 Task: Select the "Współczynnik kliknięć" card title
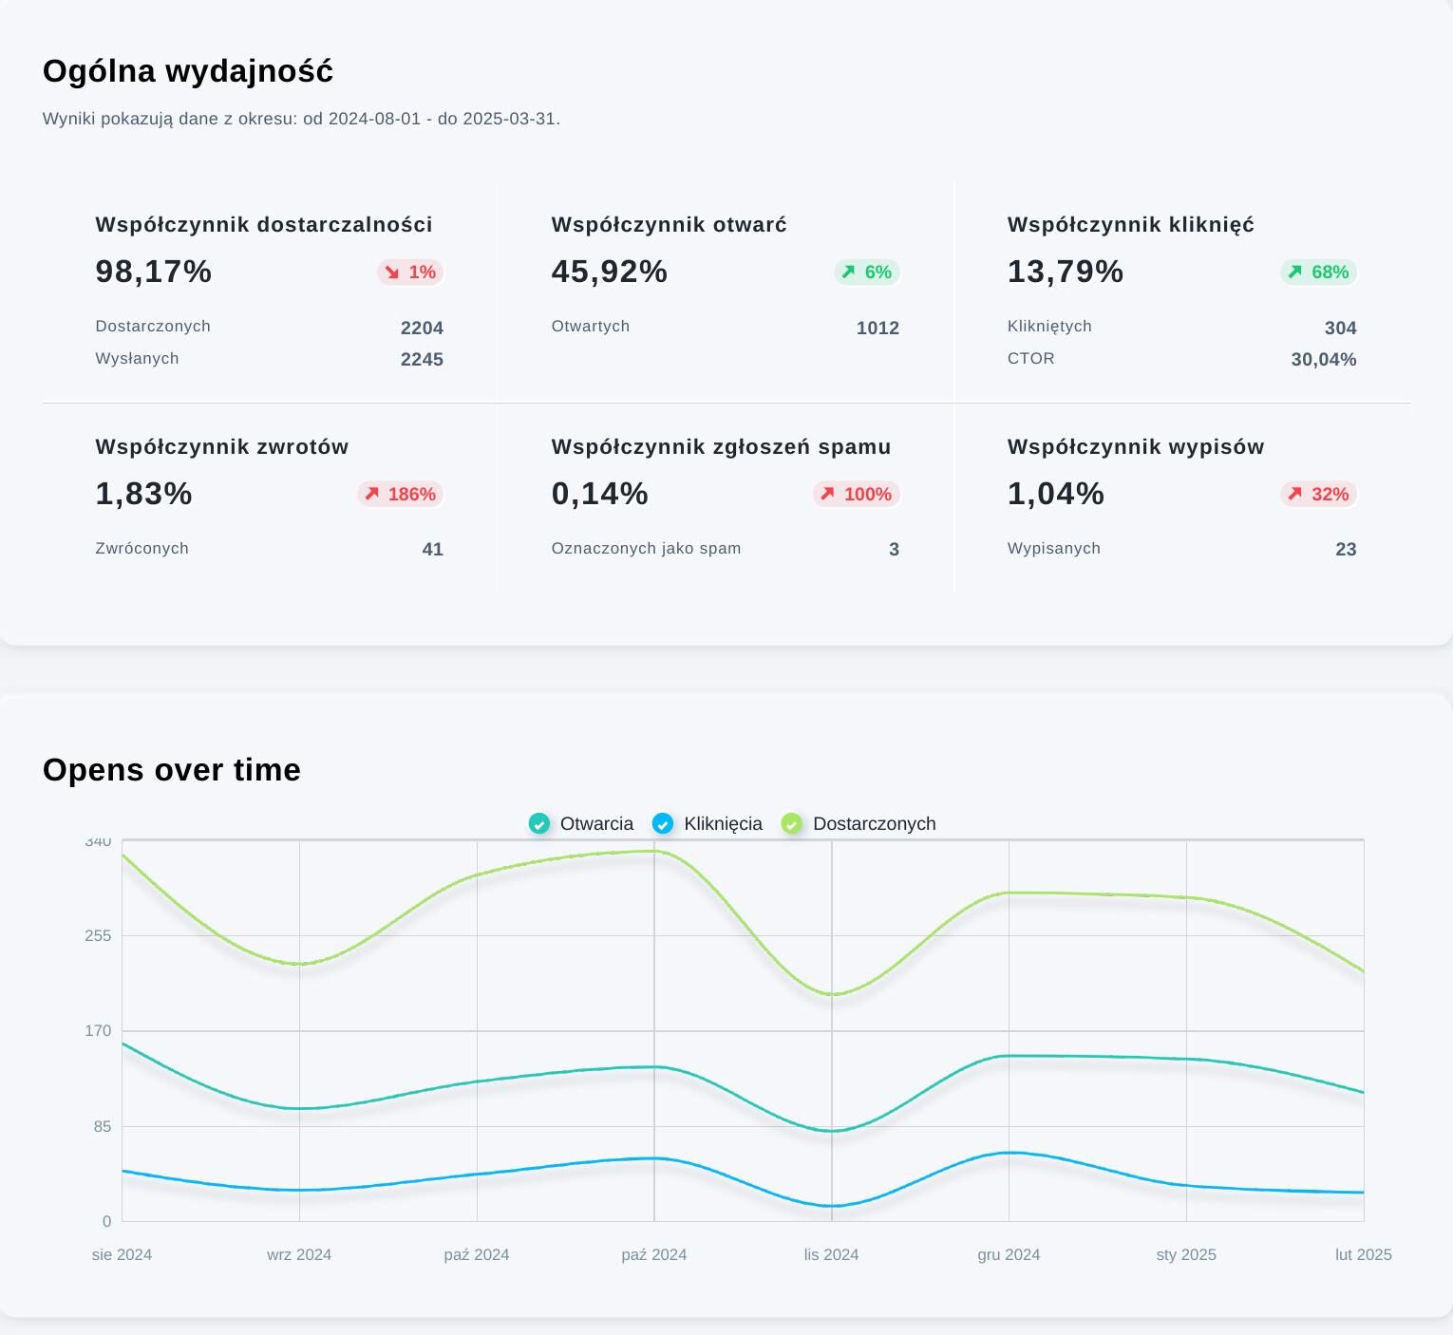click(x=1131, y=225)
